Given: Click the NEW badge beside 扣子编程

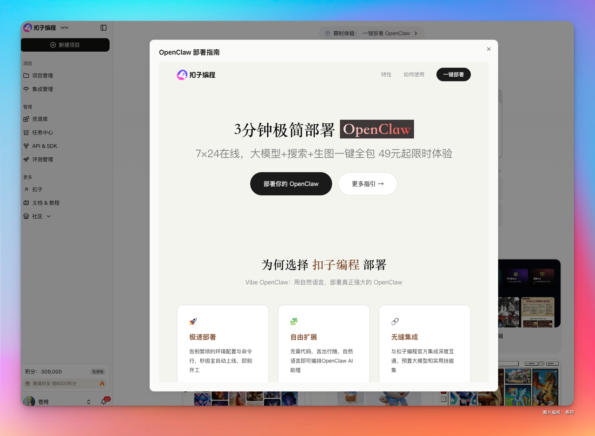Looking at the screenshot, I should pyautogui.click(x=65, y=28).
